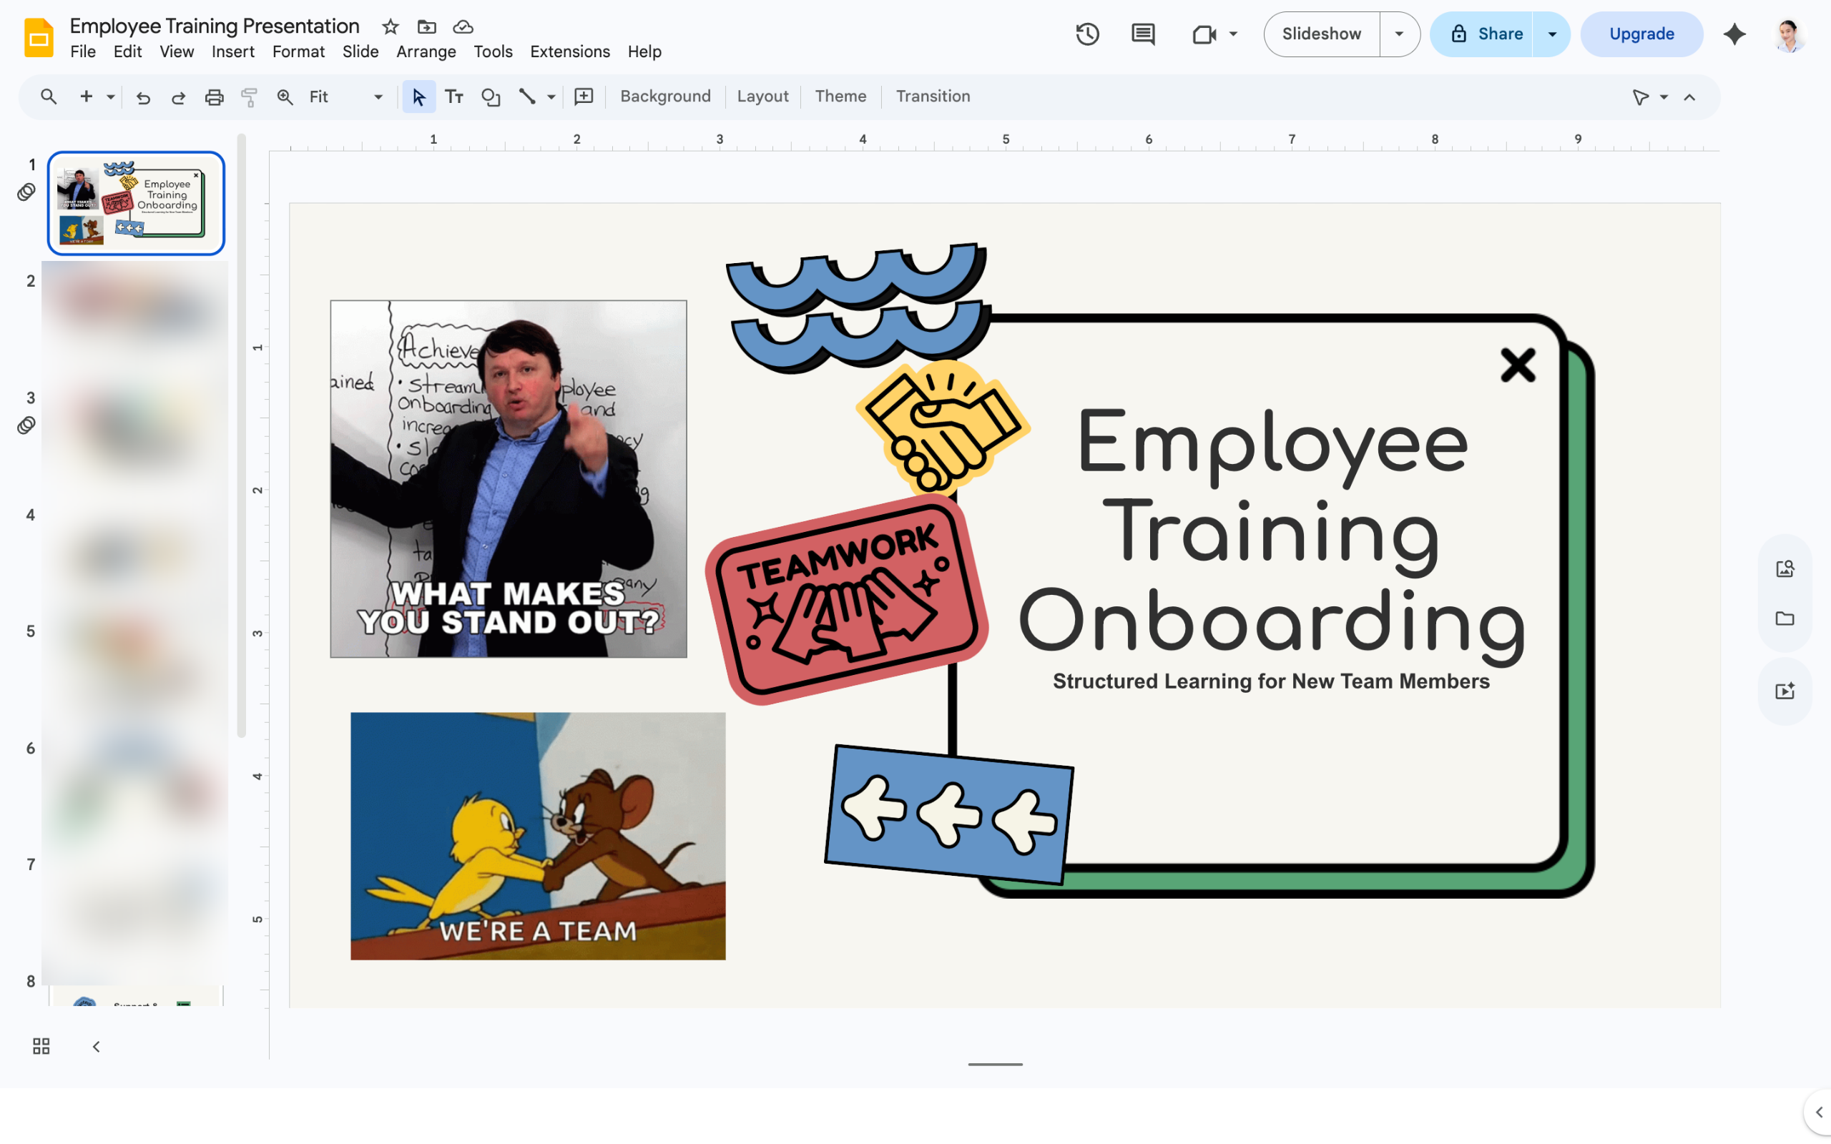
Task: Click the add comment toolbar icon
Action: (x=584, y=97)
